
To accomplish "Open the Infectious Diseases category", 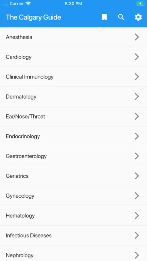I will point(73,235).
